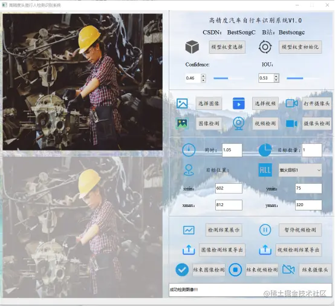Screen dimensions: 335x306
Task: Click the faded detection result image
Action: (82, 227)
